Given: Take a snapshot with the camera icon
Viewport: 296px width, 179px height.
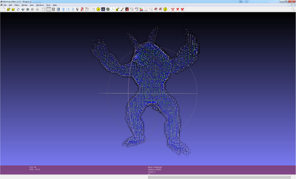Looking at the screenshot, I should 27,9.
